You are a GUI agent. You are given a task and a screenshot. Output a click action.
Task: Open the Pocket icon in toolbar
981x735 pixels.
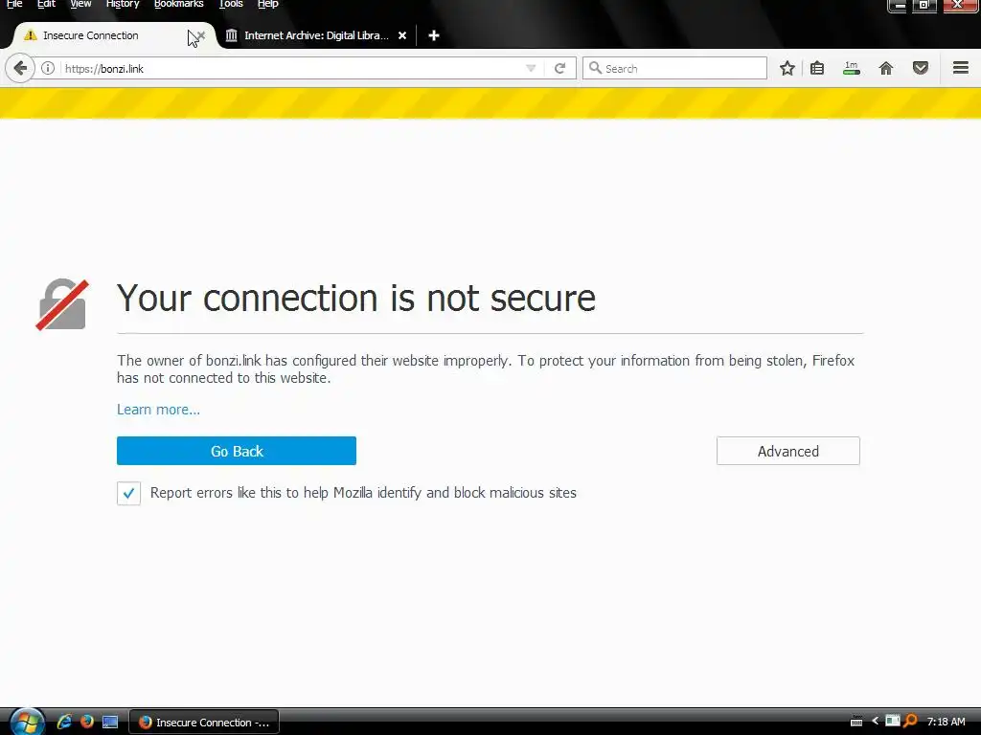(x=921, y=68)
